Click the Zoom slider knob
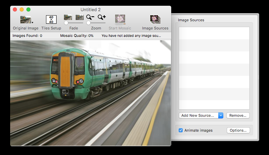The width and height of the screenshot is (269, 155). (88, 23)
